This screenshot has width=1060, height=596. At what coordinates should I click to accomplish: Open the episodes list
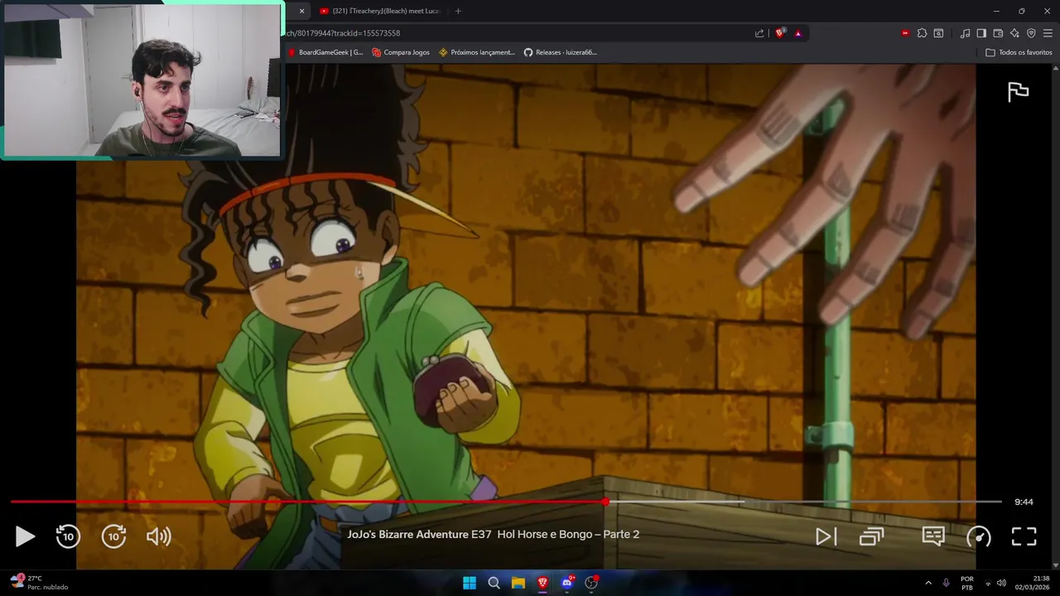coord(872,536)
